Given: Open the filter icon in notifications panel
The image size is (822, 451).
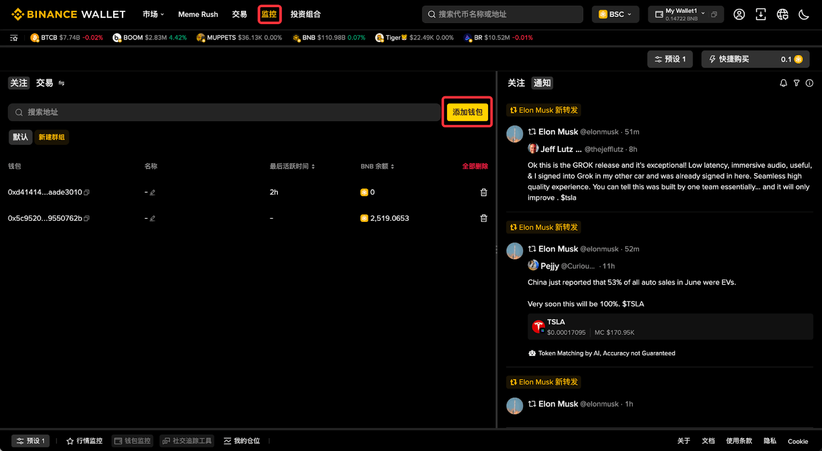Looking at the screenshot, I should coord(796,83).
